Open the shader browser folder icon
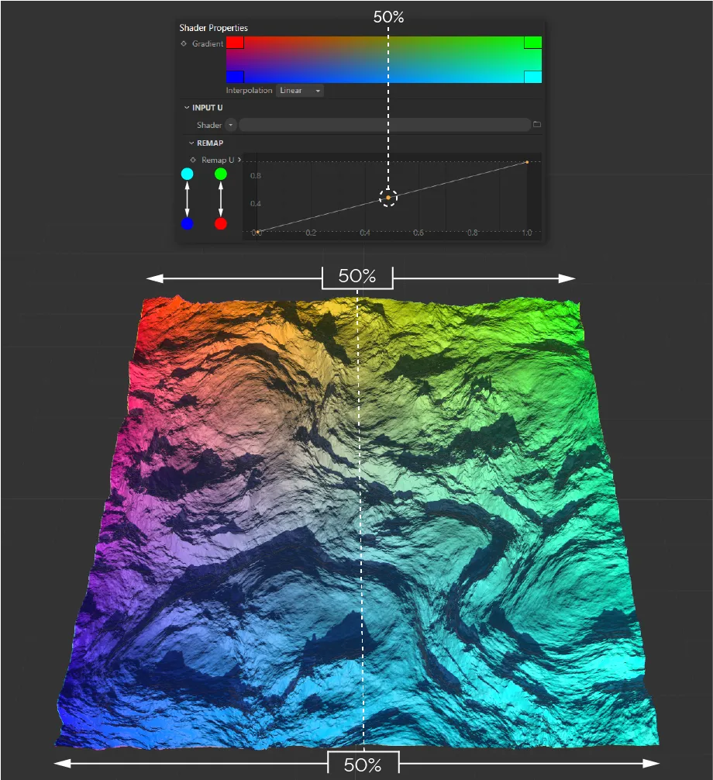Screen dimensions: 713x780 tap(536, 125)
